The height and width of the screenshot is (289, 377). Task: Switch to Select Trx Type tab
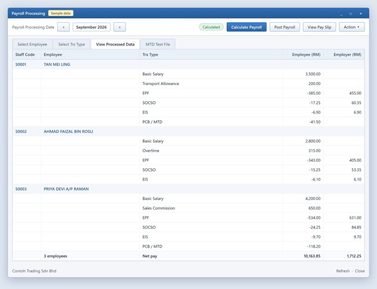coord(71,44)
